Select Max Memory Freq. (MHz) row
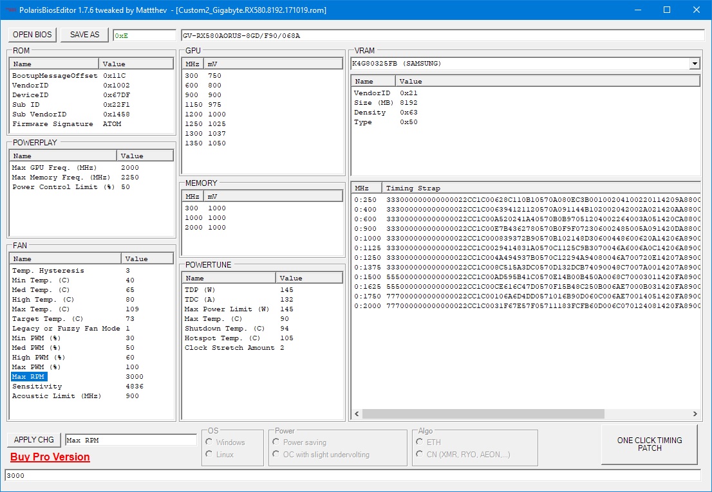The image size is (712, 492). coord(91,178)
